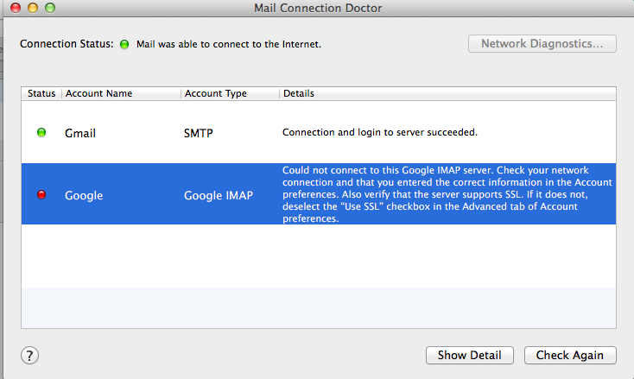The width and height of the screenshot is (634, 379).
Task: Minimize the window with the yellow button
Action: tap(33, 8)
